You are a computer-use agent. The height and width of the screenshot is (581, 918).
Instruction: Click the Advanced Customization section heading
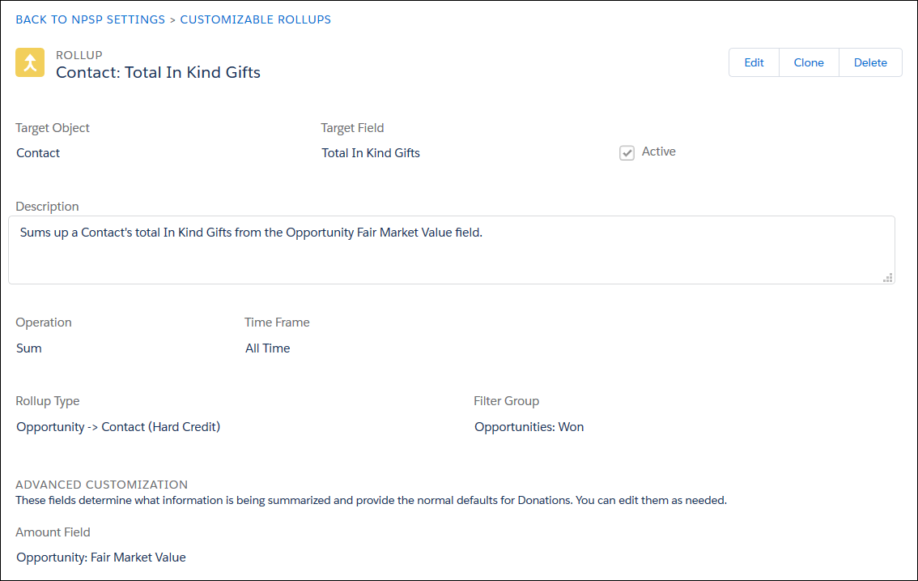pyautogui.click(x=102, y=485)
